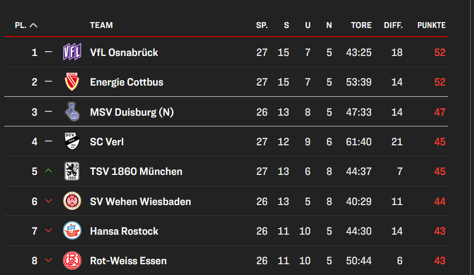This screenshot has width=474, height=275.
Task: Click the DIFF. column header
Action: [x=393, y=25]
